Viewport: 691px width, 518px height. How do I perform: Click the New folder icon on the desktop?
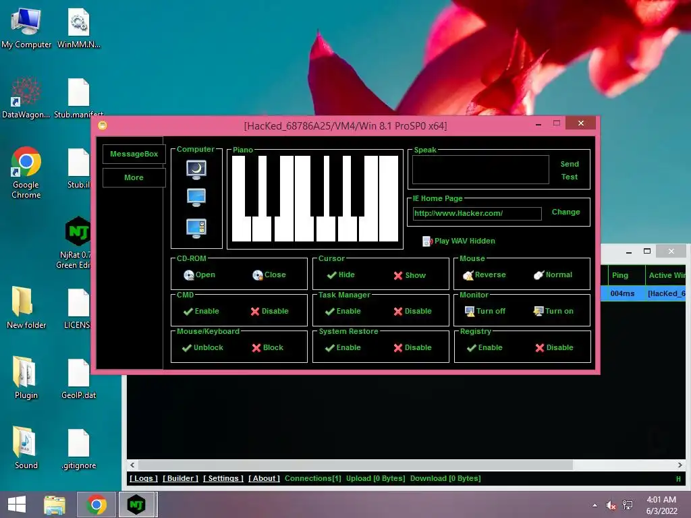(x=26, y=308)
